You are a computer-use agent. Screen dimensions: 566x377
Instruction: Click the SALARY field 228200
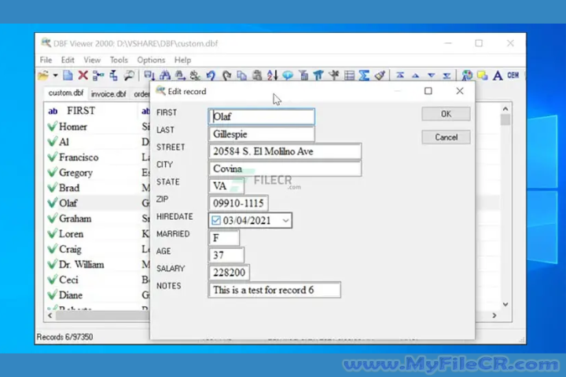point(229,273)
